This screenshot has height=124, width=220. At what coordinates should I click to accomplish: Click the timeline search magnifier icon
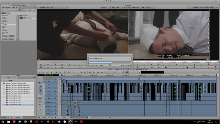71,117
